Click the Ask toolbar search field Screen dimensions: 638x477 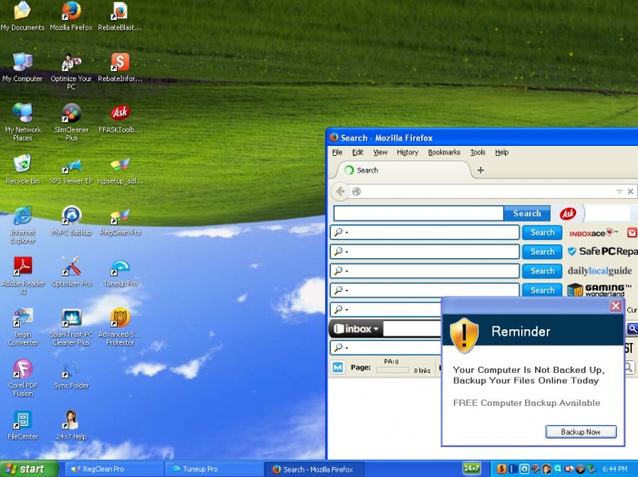418,213
